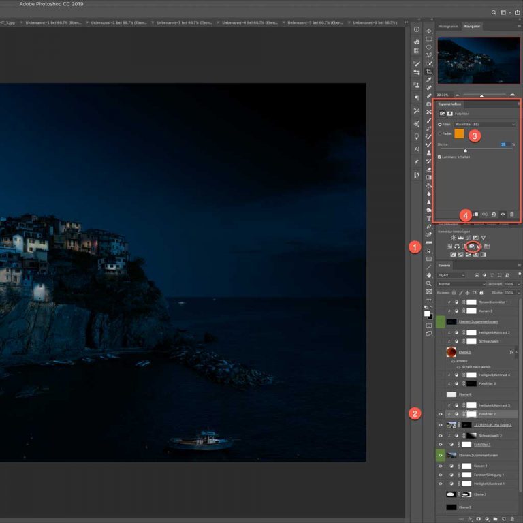Open the layer filter Art dropdown
Screen dimensions: 523x523
[451, 275]
